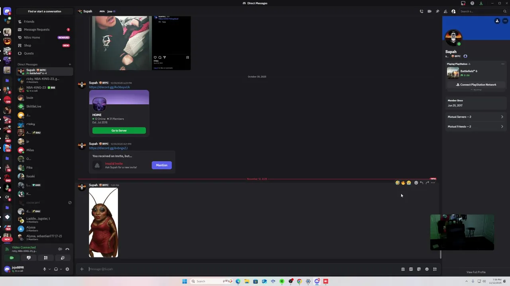Add friends to this DM
The image size is (510, 286).
[445, 11]
